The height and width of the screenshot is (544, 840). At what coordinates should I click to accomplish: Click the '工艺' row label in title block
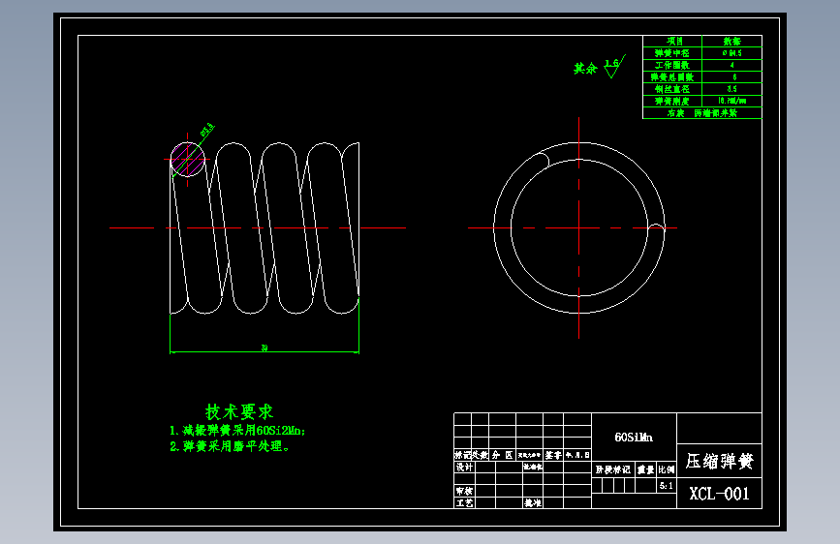[464, 502]
